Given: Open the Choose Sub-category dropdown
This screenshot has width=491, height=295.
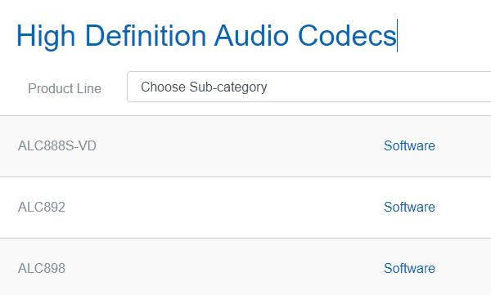Looking at the screenshot, I should pyautogui.click(x=309, y=87).
